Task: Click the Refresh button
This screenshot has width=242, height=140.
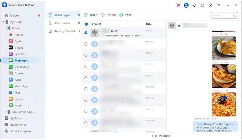Action: point(108,15)
